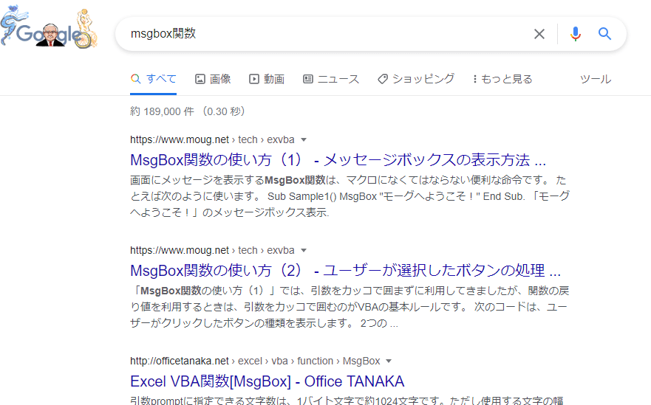Expand arrow beside first moug.net URL
651x405 pixels.
304,139
